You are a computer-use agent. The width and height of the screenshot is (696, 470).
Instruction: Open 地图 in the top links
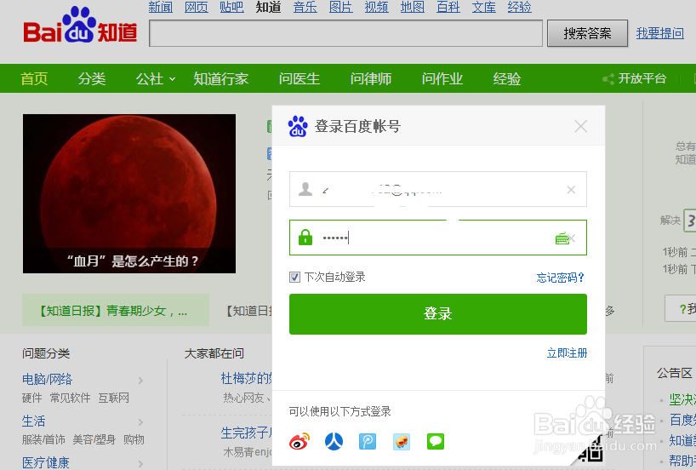[x=413, y=7]
